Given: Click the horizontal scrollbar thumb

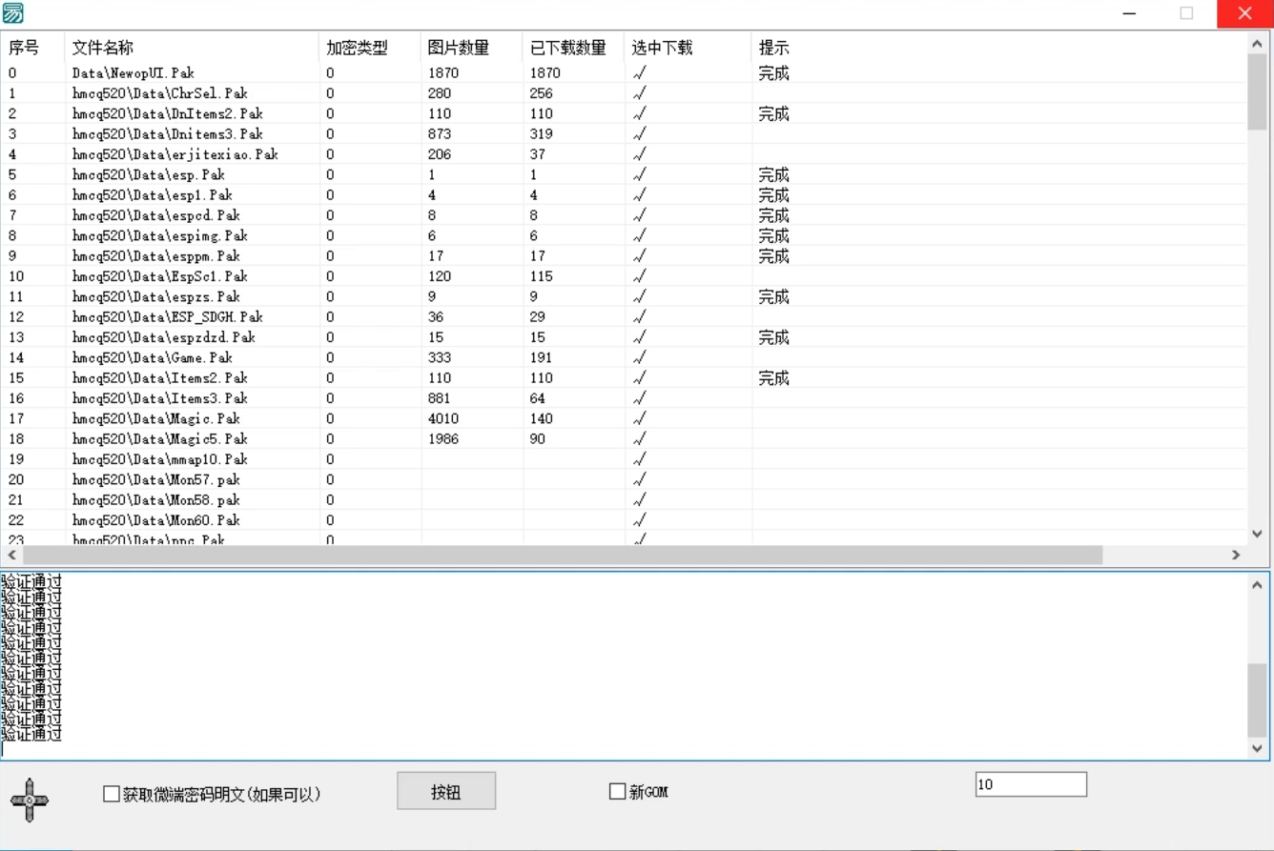Looking at the screenshot, I should pos(563,555).
